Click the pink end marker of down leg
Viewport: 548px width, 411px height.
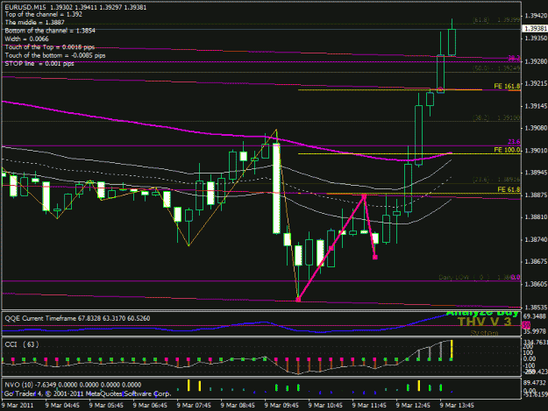375,258
